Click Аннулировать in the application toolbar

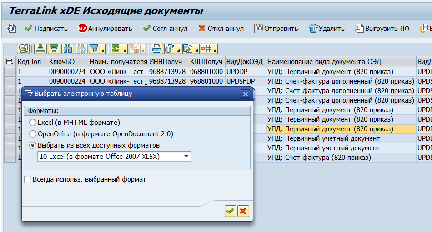click(105, 28)
